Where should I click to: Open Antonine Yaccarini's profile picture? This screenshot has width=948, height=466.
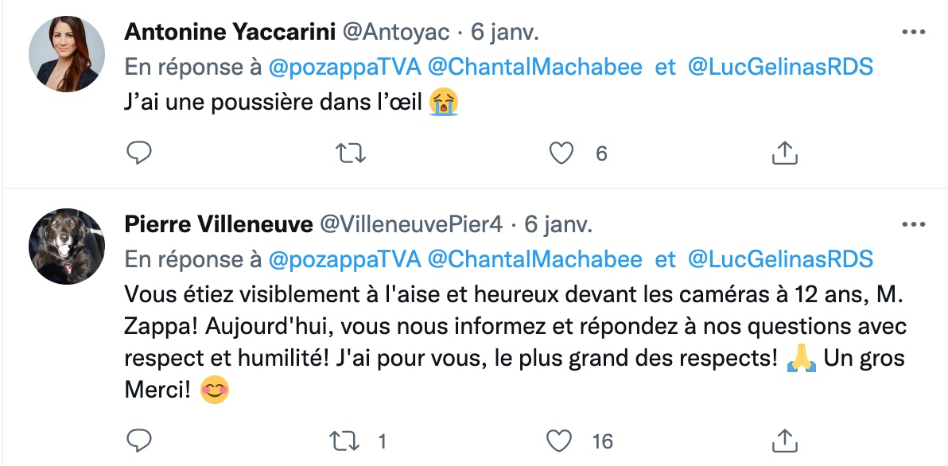pyautogui.click(x=67, y=54)
